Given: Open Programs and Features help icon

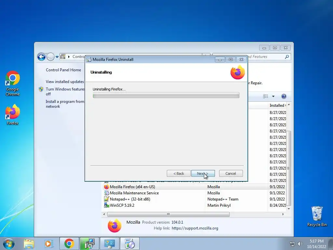Looking at the screenshot, I should click(284, 96).
